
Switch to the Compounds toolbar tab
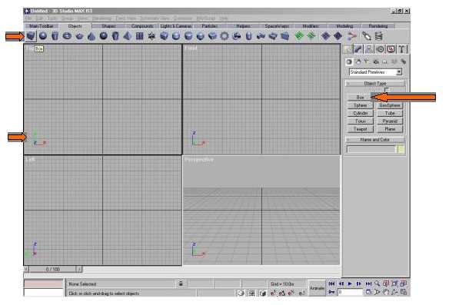142,26
